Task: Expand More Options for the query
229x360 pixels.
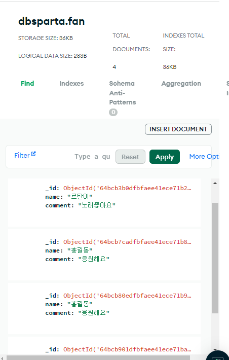Action: click(204, 157)
